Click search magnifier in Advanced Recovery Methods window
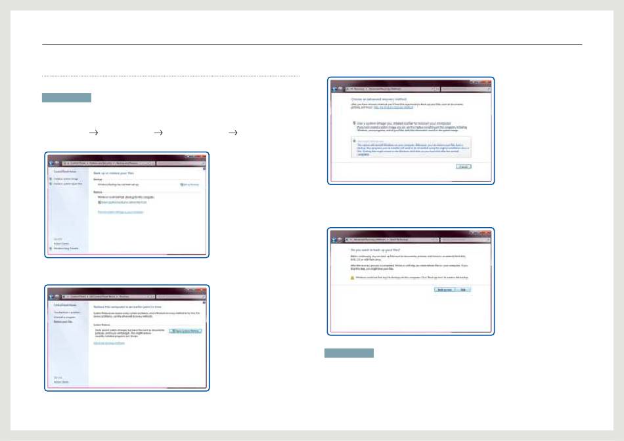This screenshot has height=441, width=624. coord(489,89)
